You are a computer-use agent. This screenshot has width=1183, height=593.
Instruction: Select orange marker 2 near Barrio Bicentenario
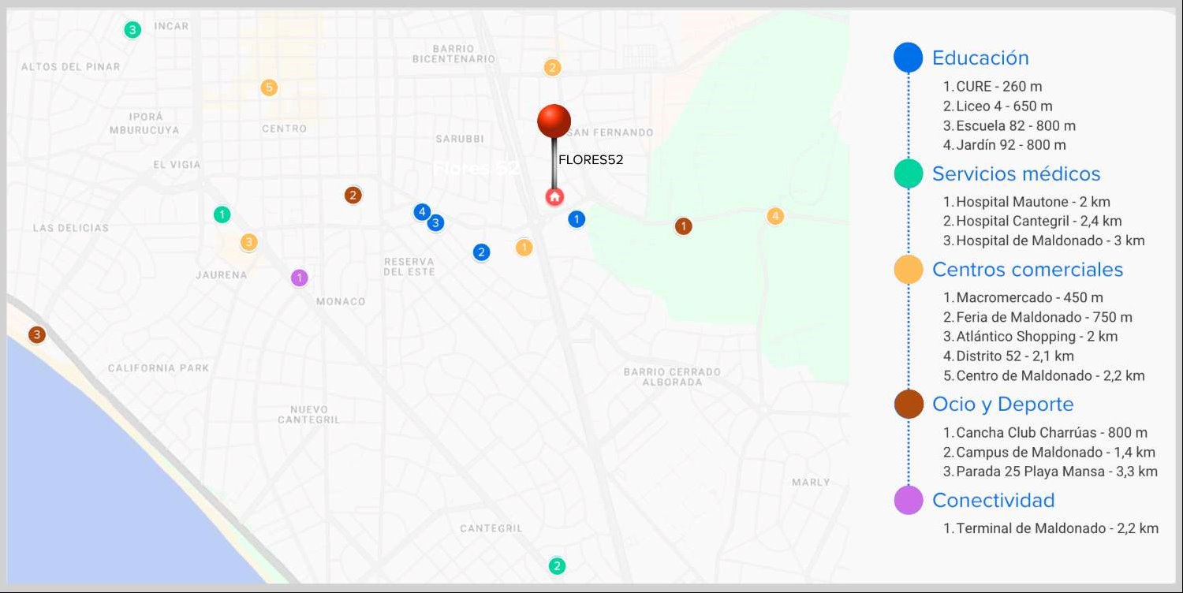point(552,68)
